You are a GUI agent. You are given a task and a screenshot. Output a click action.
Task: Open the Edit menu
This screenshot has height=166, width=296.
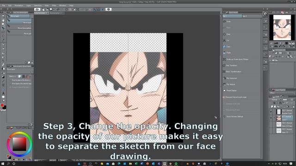click(x=10, y=6)
